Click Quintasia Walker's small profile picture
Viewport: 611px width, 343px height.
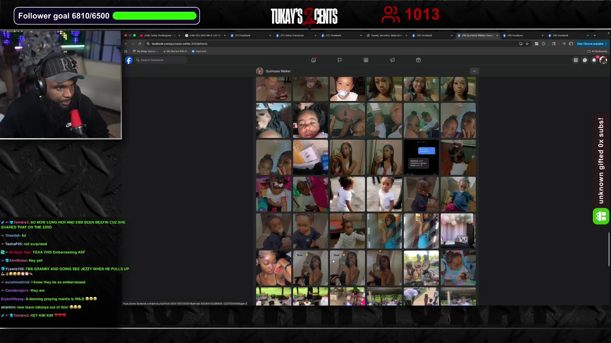click(x=260, y=71)
